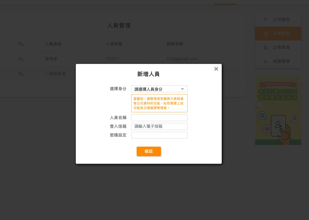This screenshot has height=220, width=309.
Task: Click the 管理者 role cell in table
Action: point(51,59)
